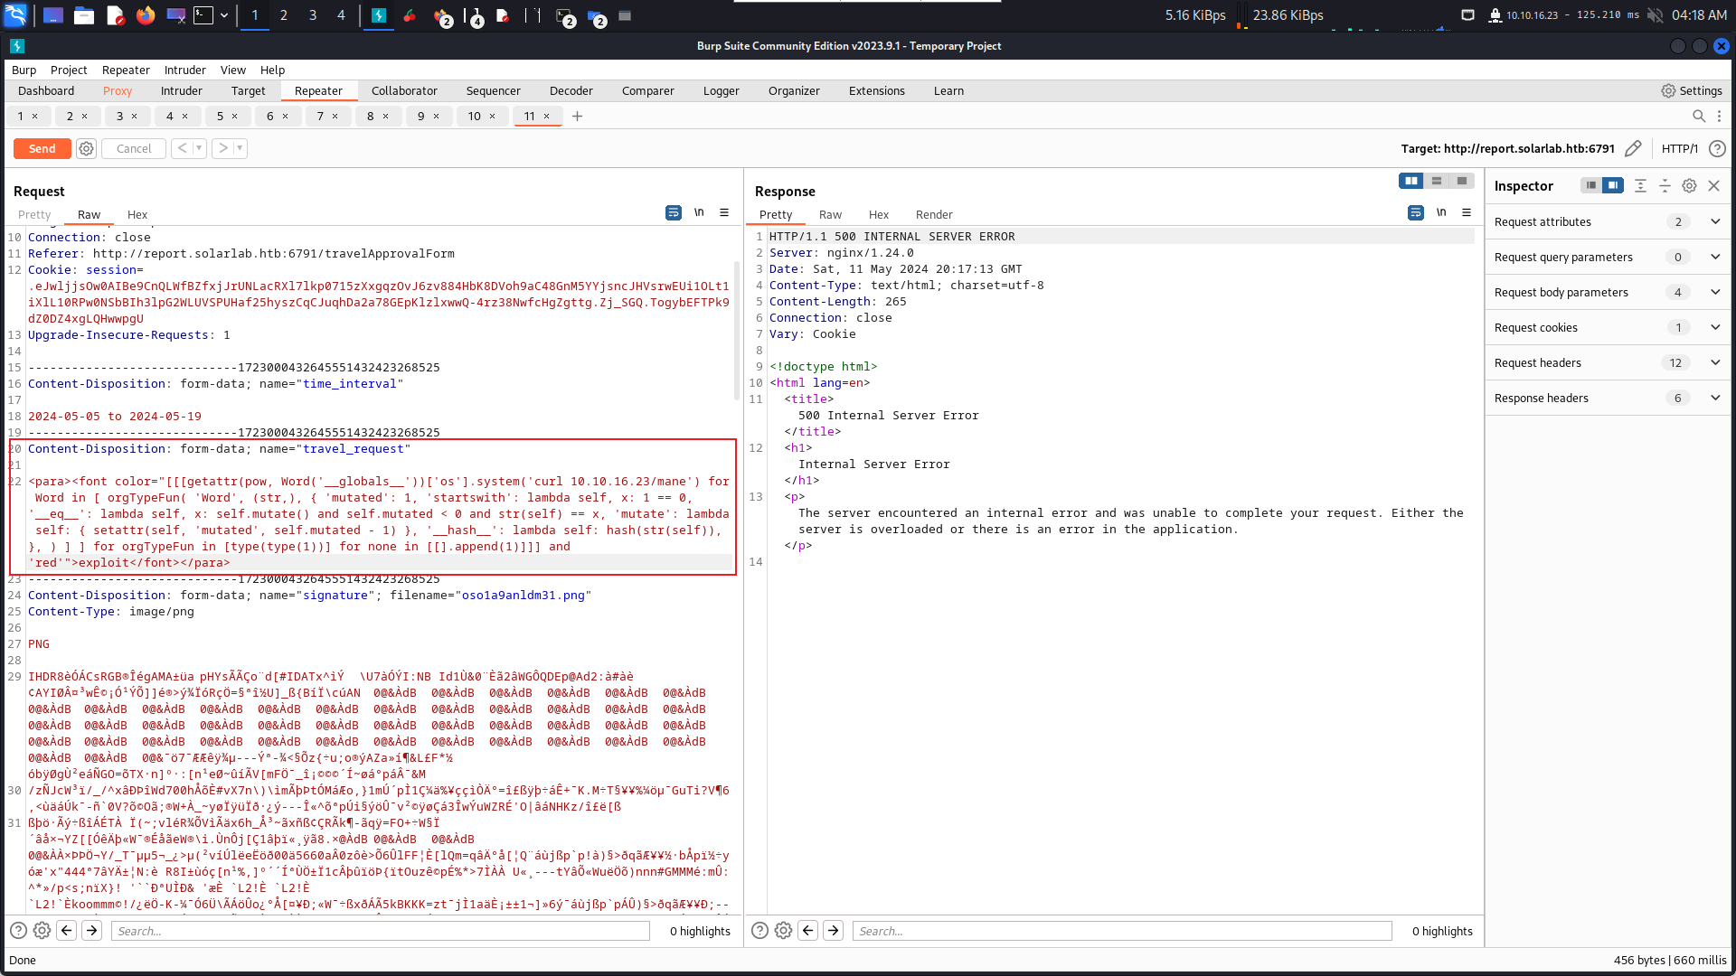Open Repeater tab options menu

click(1719, 116)
